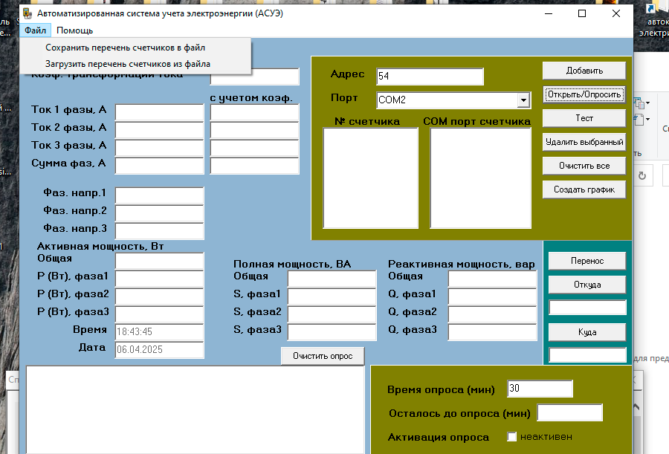Open the Помощь menu
The height and width of the screenshot is (454, 669).
coord(74,30)
